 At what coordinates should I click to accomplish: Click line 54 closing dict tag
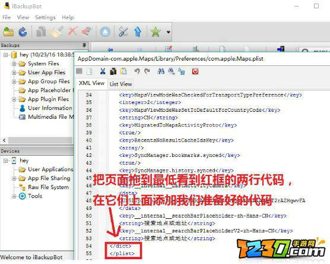pos(120,246)
